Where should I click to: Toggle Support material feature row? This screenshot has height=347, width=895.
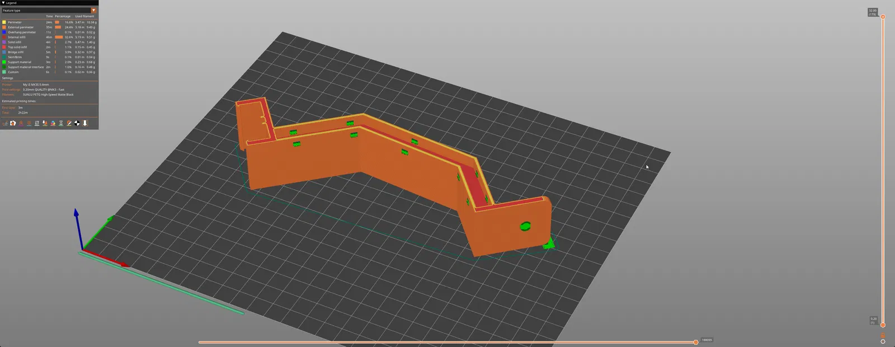pos(49,62)
